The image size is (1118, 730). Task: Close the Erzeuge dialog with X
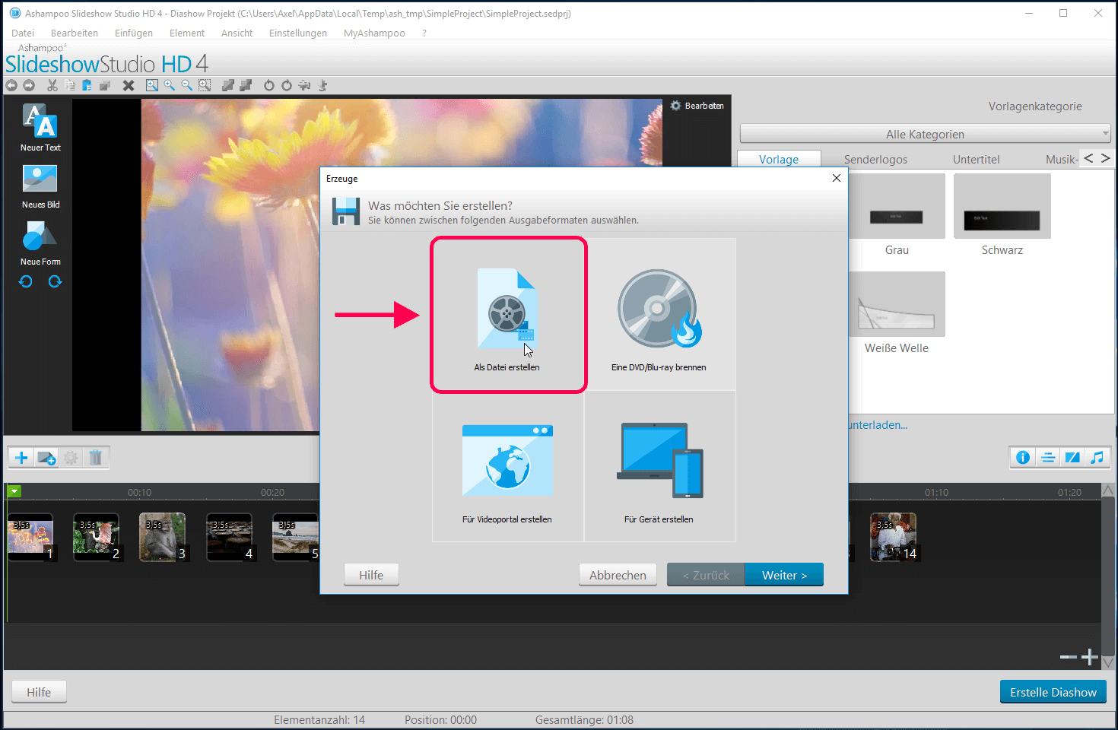pos(837,178)
